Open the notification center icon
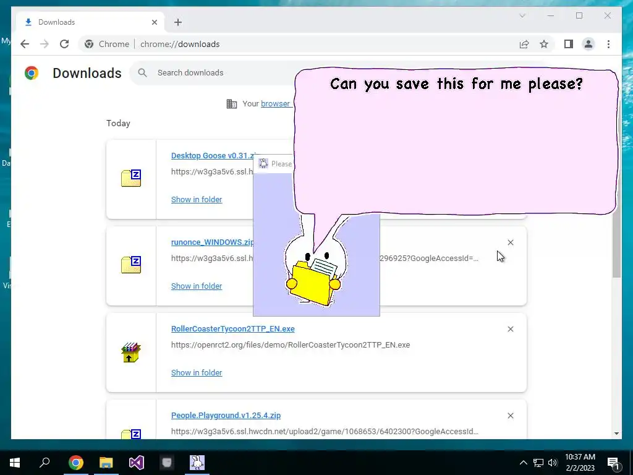633x475 pixels. coord(614,463)
